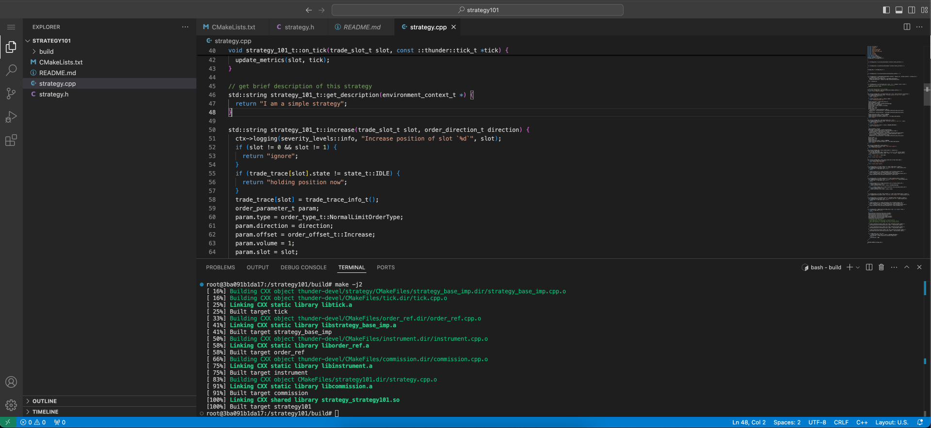The image size is (931, 428).
Task: Go forward with the right arrow
Action: (321, 10)
